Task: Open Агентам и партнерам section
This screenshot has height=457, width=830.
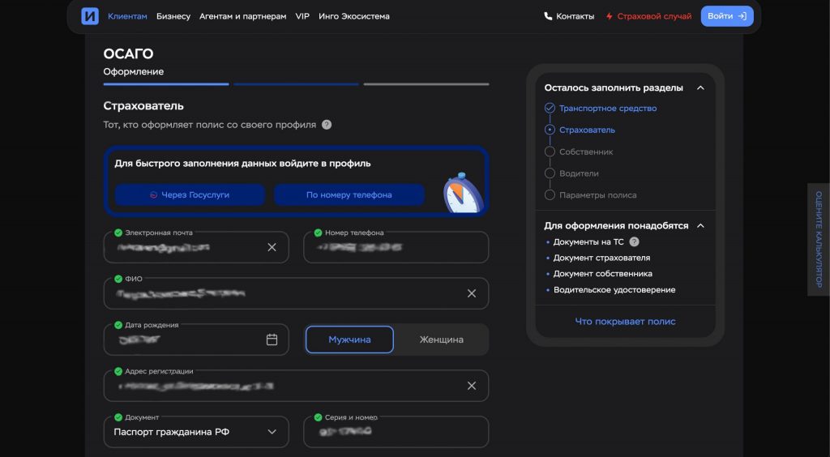Action: coord(242,16)
